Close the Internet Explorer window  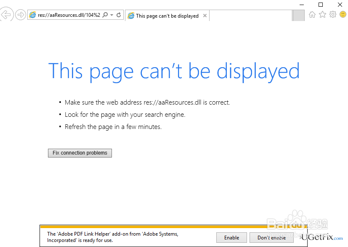(x=340, y=5)
